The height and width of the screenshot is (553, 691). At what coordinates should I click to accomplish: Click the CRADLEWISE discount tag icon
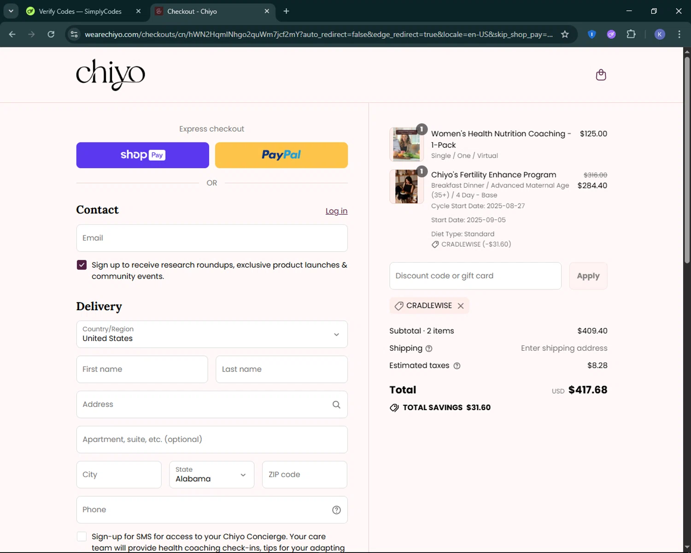399,306
